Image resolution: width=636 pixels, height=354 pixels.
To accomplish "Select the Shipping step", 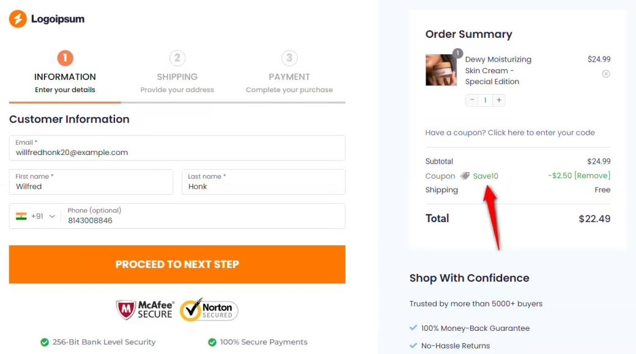I will coord(177,58).
